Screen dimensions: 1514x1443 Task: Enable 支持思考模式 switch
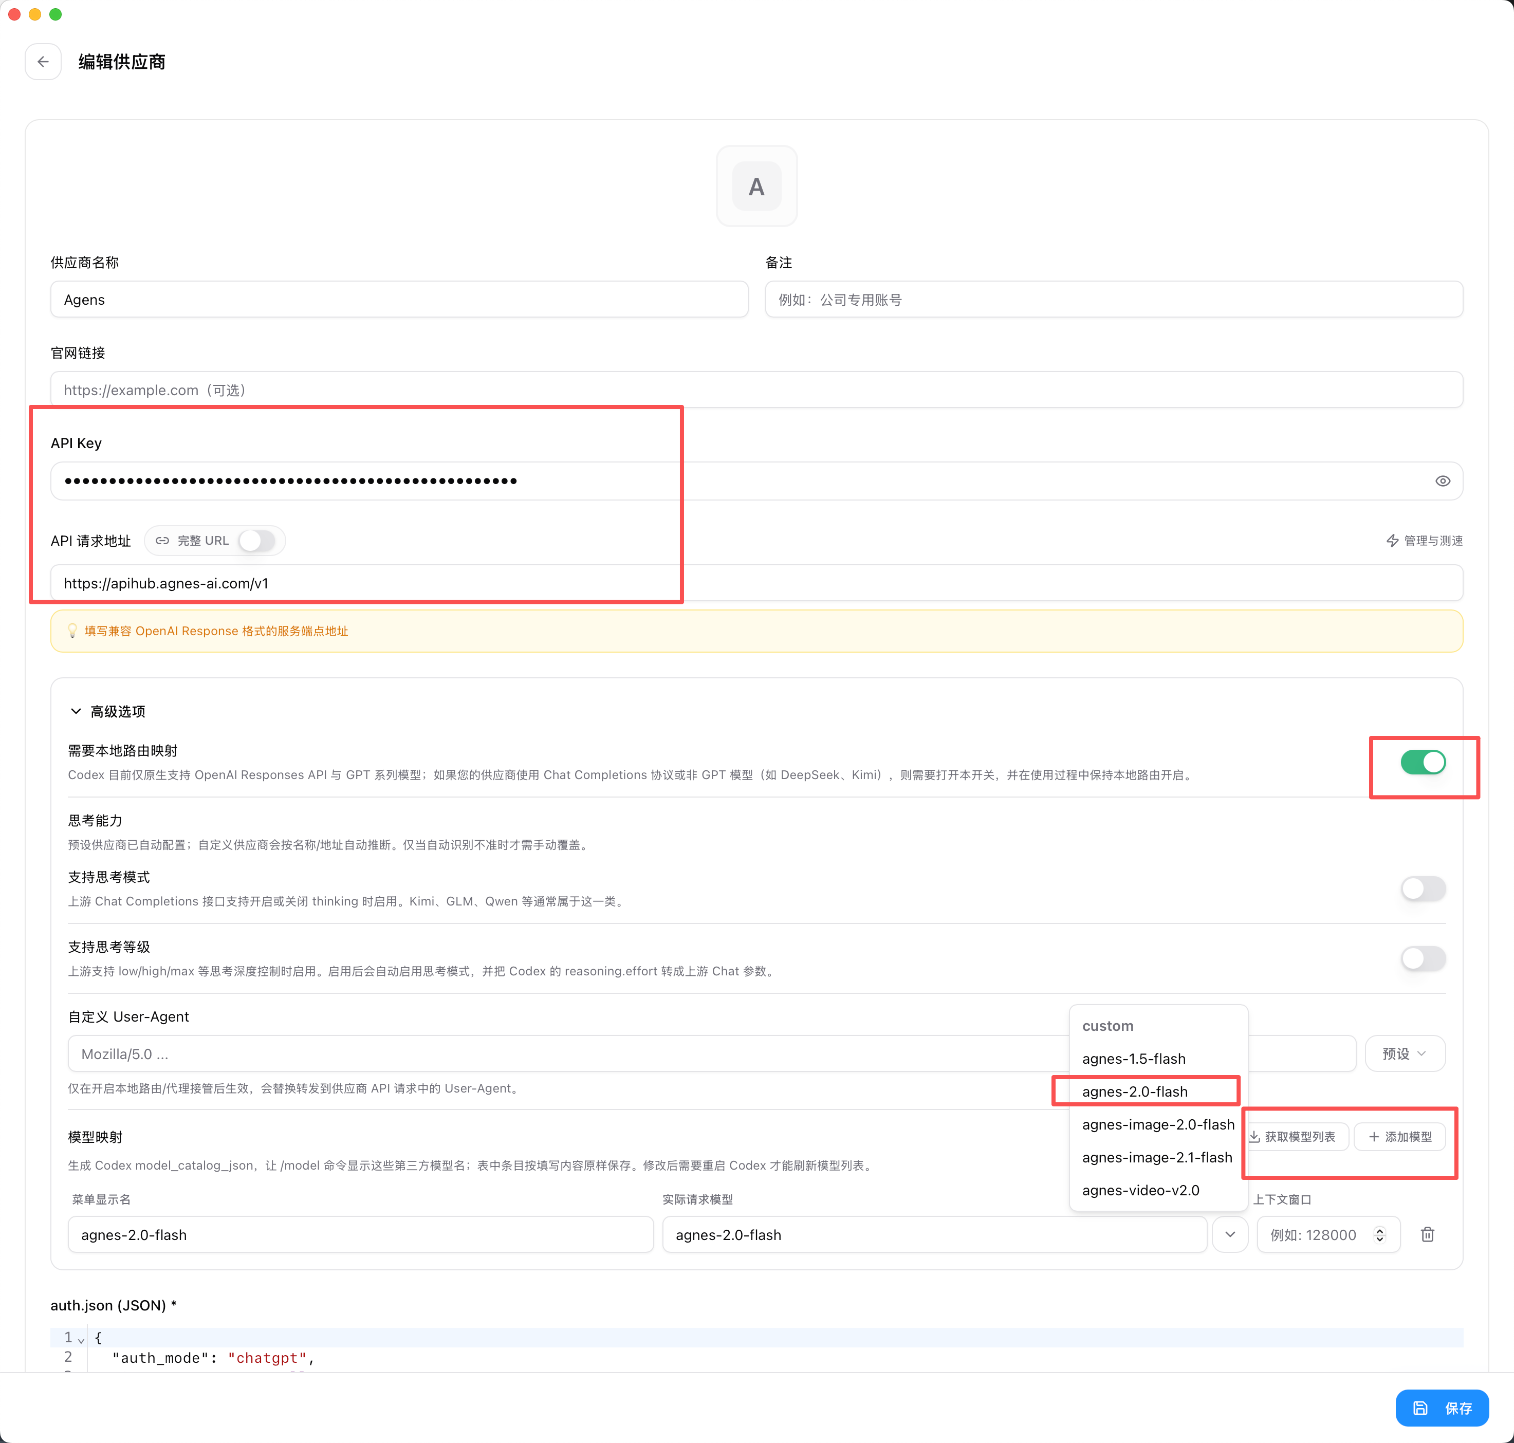tap(1423, 889)
